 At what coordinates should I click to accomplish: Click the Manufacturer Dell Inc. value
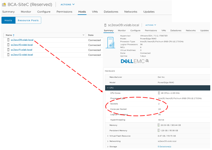[x=161, y=77]
